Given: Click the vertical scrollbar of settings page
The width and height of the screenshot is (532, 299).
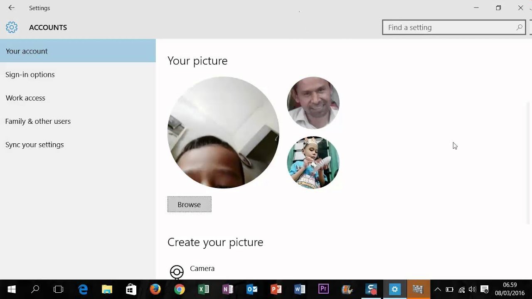Looking at the screenshot, I should pyautogui.click(x=529, y=163).
